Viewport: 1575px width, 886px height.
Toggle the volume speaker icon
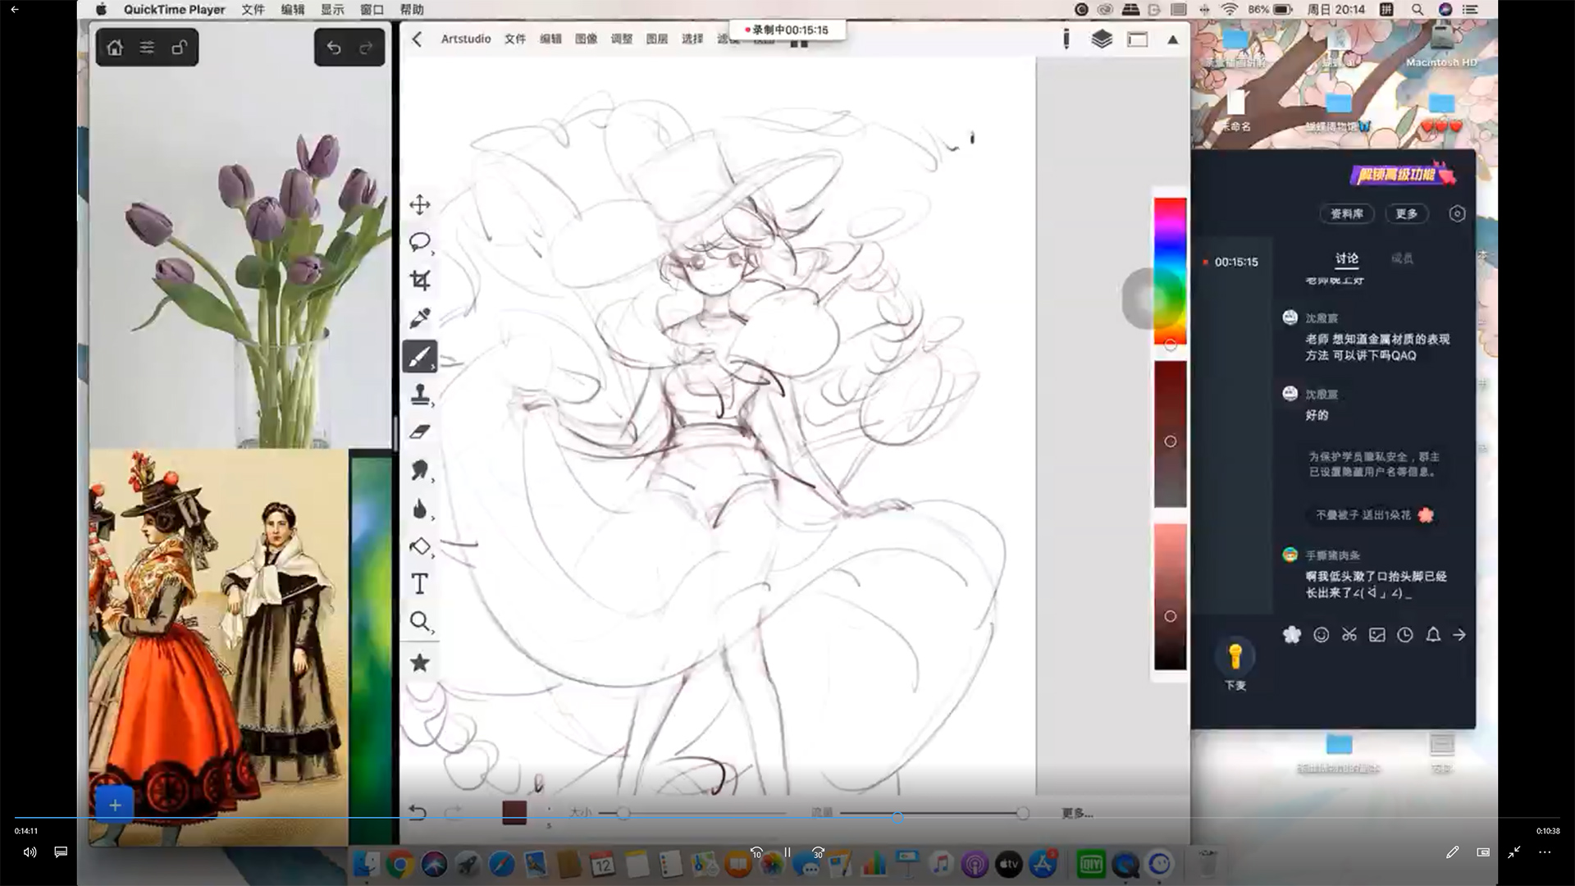[x=30, y=852]
